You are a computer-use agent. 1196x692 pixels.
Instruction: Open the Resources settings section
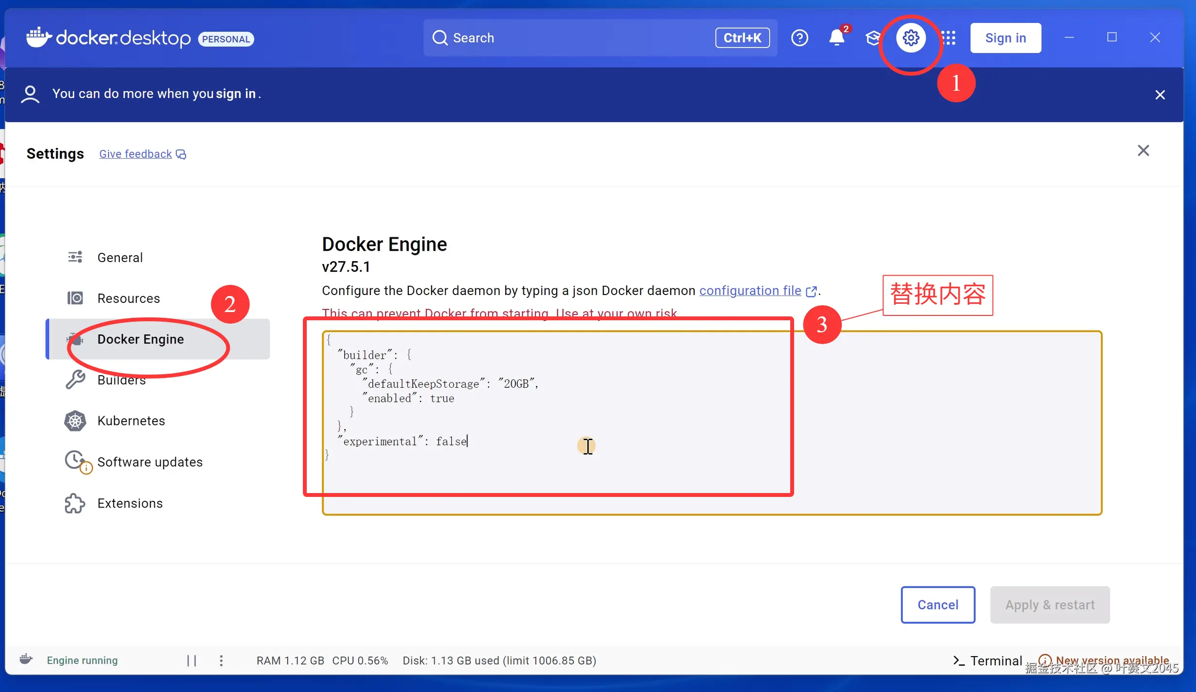[x=128, y=298]
